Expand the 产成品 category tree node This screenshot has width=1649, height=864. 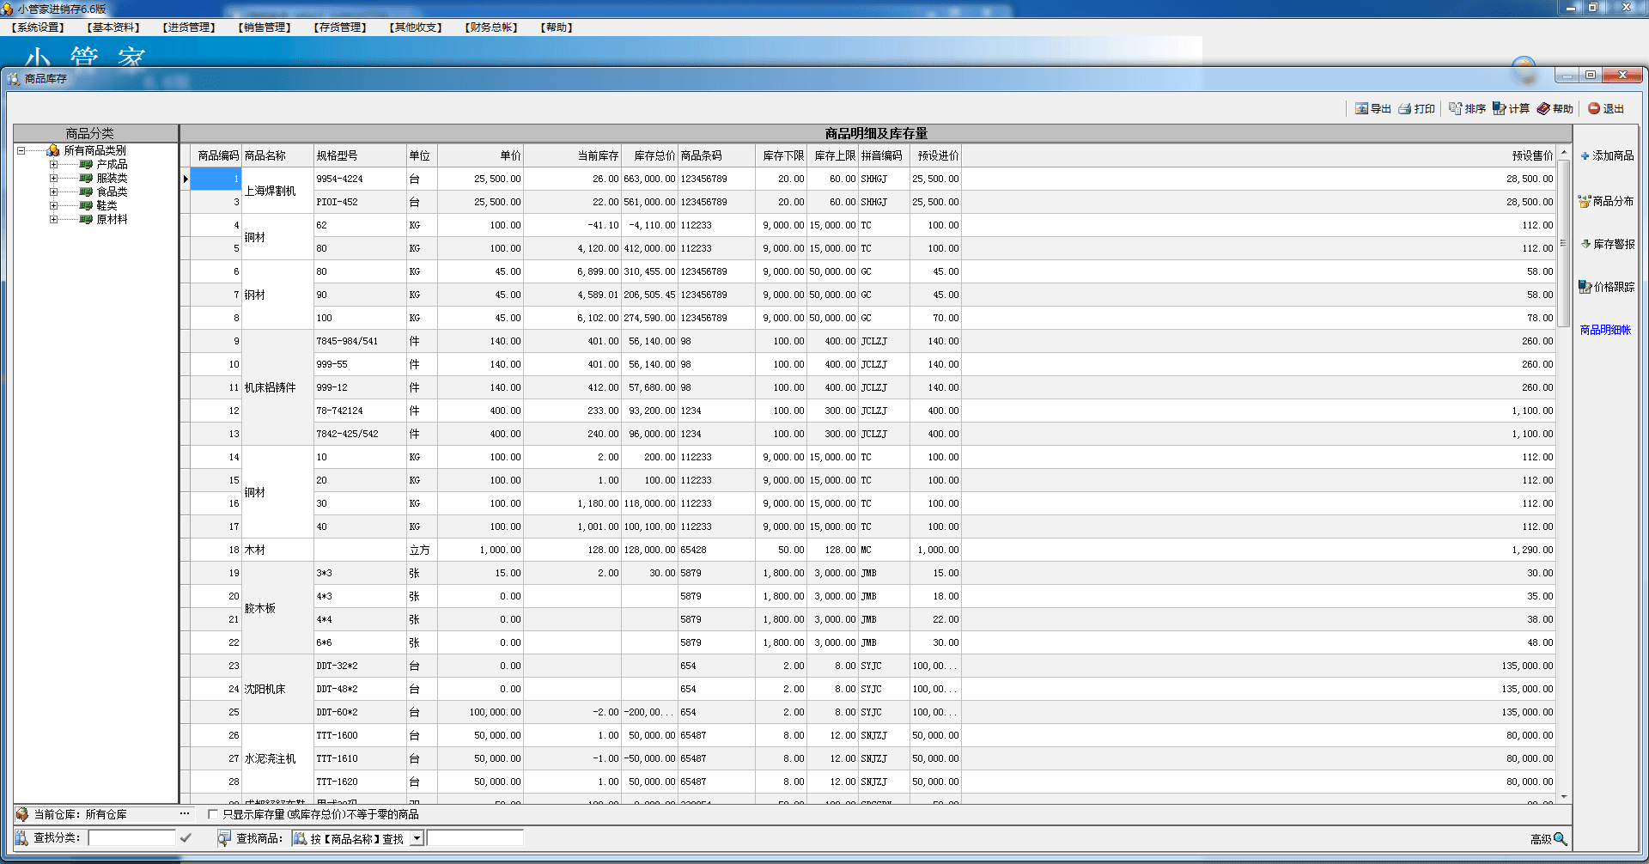point(53,164)
